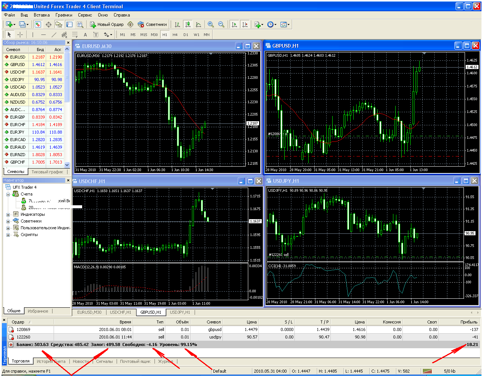The width and height of the screenshot is (483, 376).
Task: Expand the Скрипты tree node
Action: [x=8, y=235]
